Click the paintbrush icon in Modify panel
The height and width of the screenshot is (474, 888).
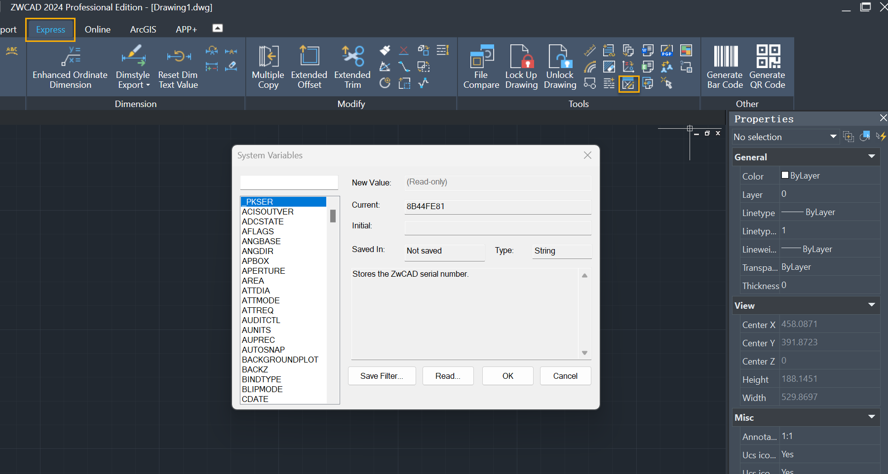[385, 50]
